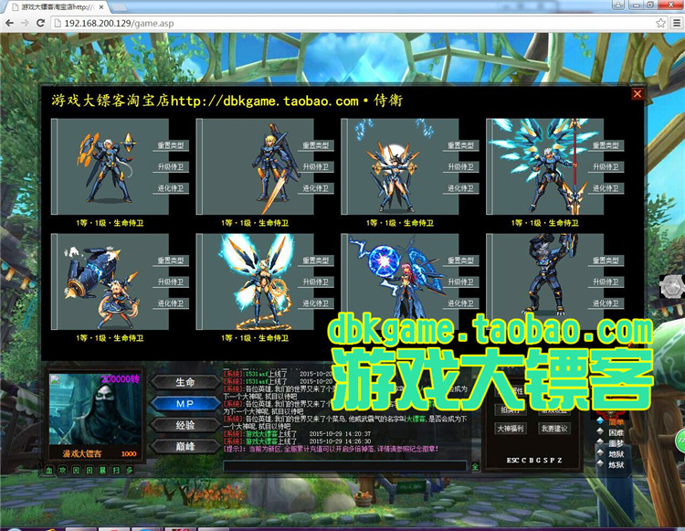Click the 扫 skill icon under the avatar
This screenshot has width=685, height=531.
point(116,471)
